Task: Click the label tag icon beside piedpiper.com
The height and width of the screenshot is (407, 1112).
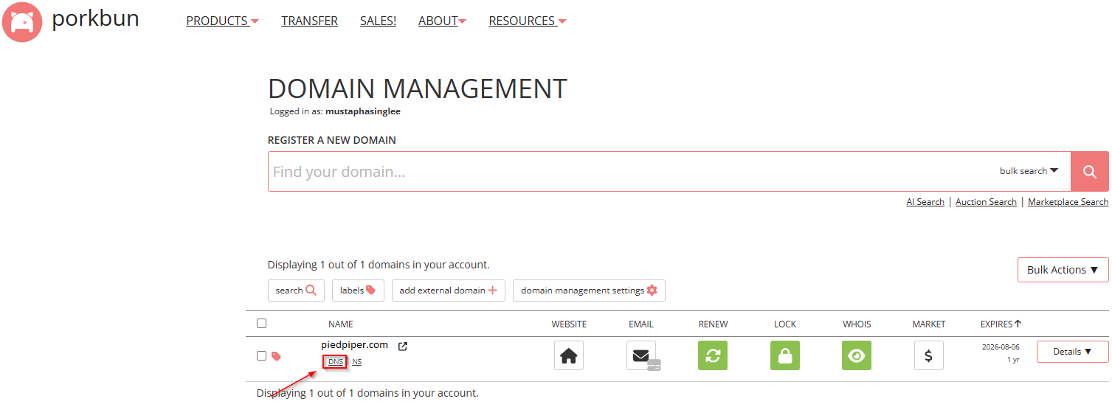Action: [x=277, y=356]
